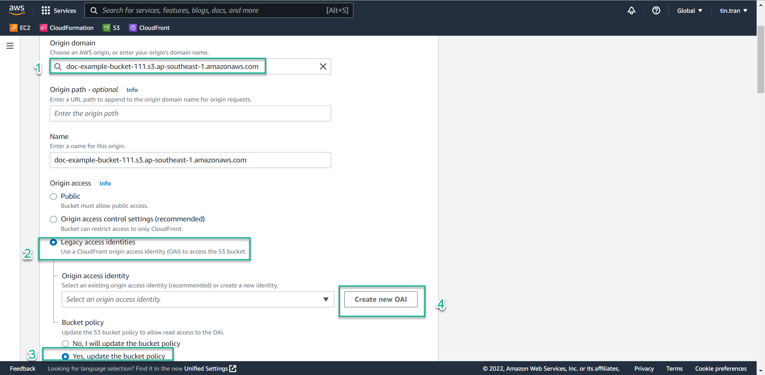Toggle the hamburger side navigation menu
This screenshot has height=375, width=765.
pos(10,46)
